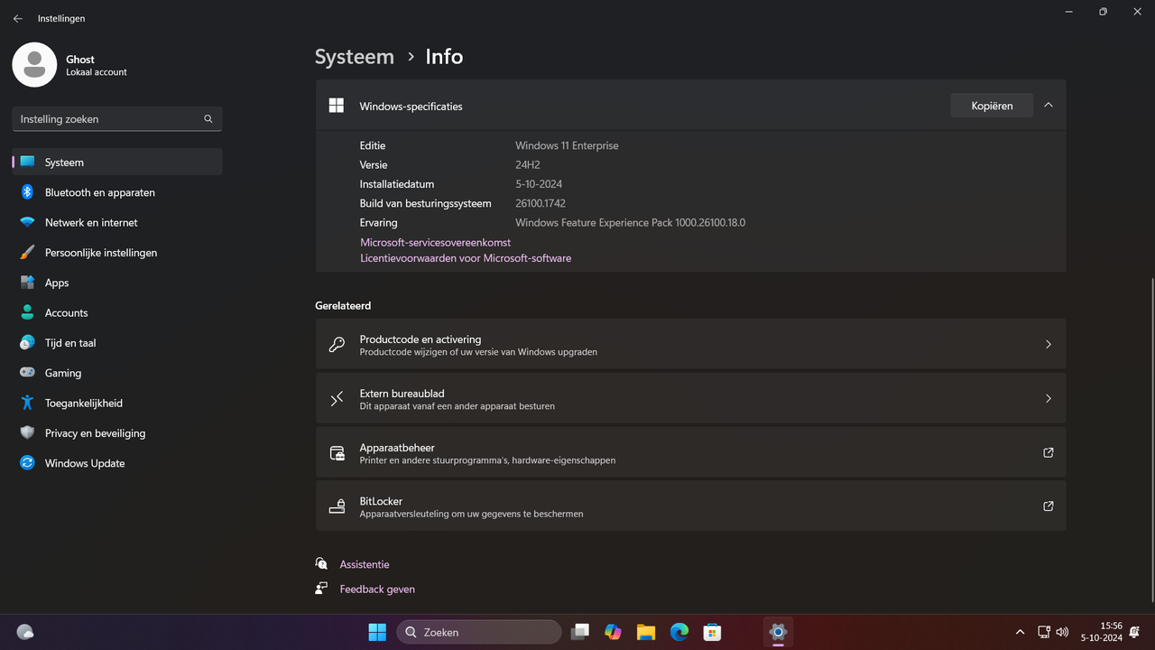Image resolution: width=1155 pixels, height=650 pixels.
Task: Show hidden system tray icons
Action: (x=1020, y=632)
